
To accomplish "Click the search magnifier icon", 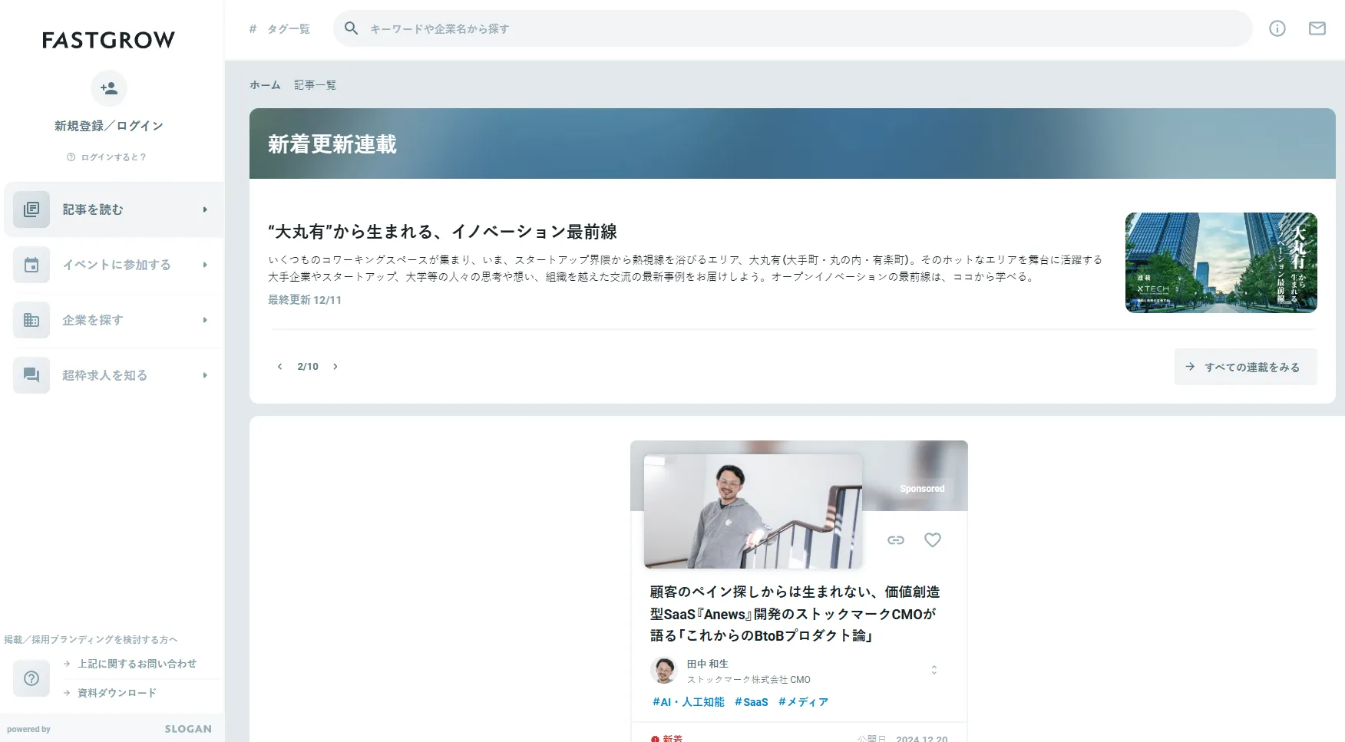I will click(x=351, y=28).
